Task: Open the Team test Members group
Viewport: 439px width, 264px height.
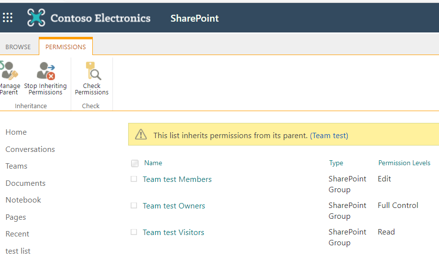Action: [177, 179]
